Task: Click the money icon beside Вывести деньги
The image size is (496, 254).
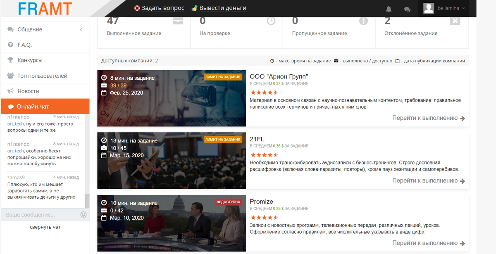Action: click(194, 8)
